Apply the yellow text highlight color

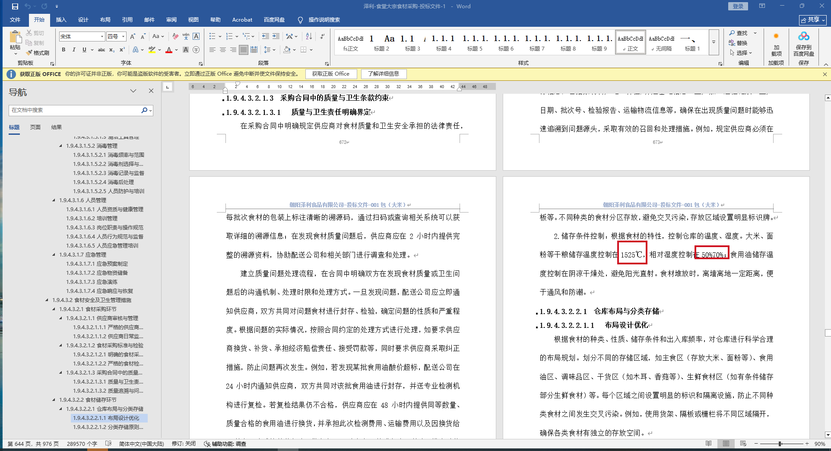pos(152,50)
